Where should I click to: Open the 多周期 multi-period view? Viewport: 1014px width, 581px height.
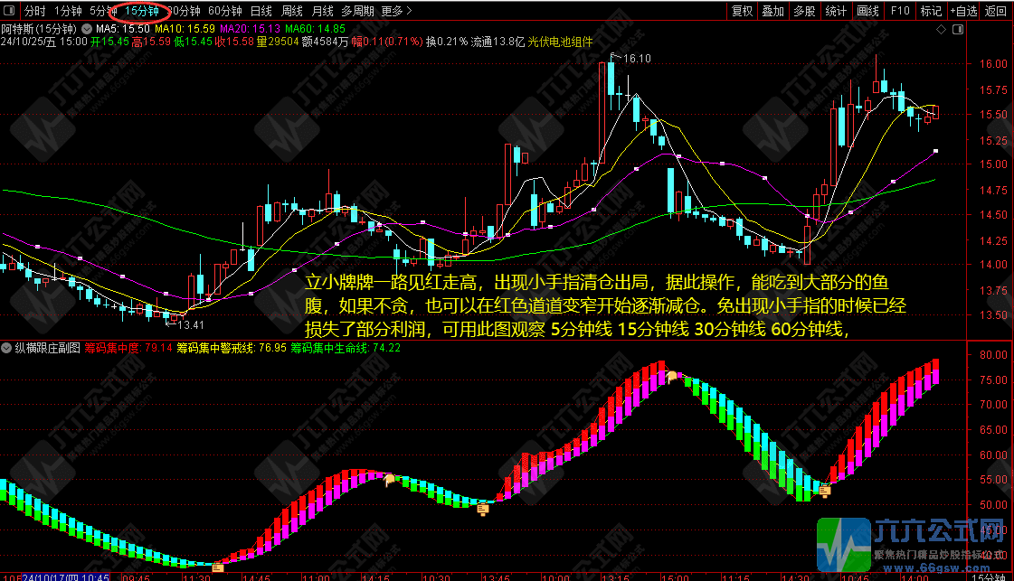pyautogui.click(x=357, y=11)
